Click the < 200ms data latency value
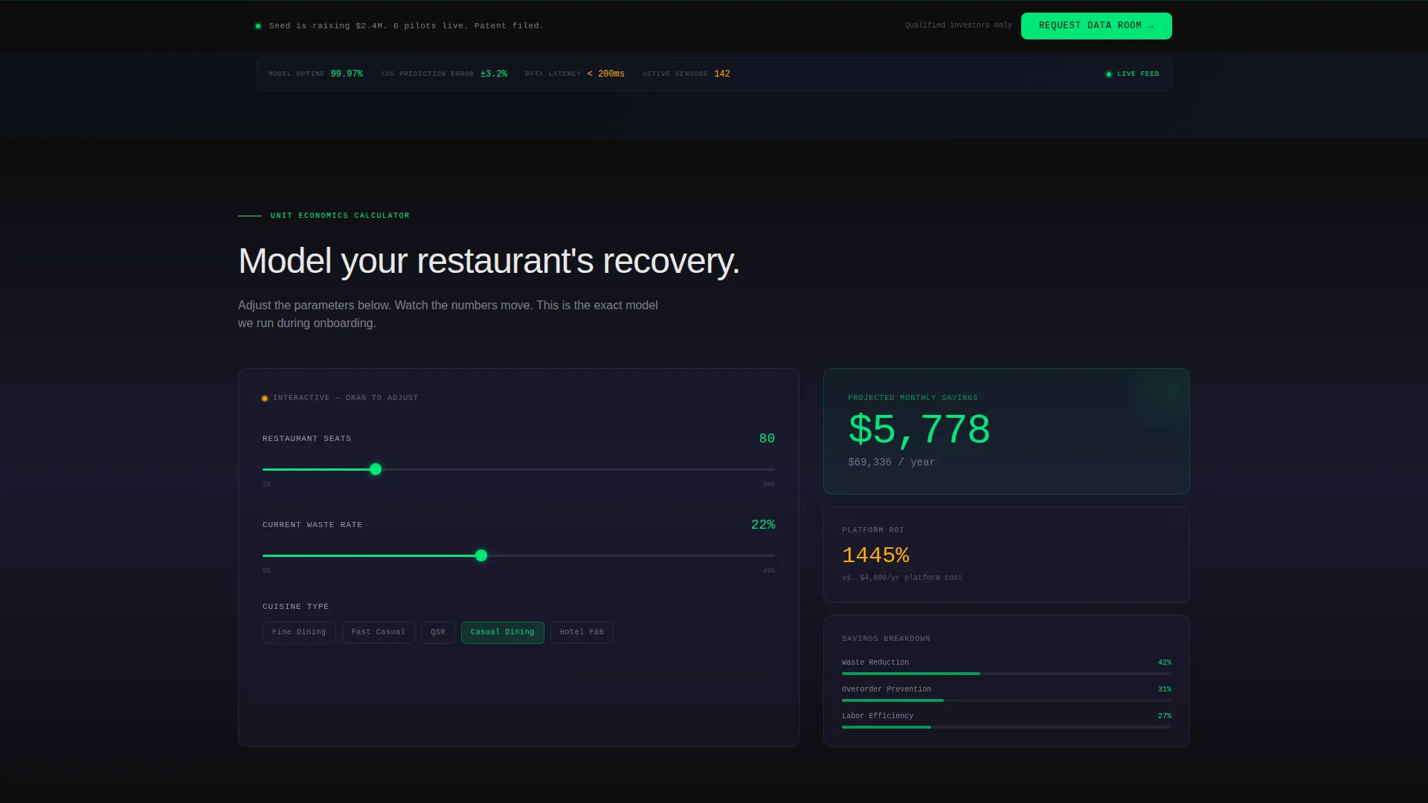The height and width of the screenshot is (803, 1428). point(606,74)
